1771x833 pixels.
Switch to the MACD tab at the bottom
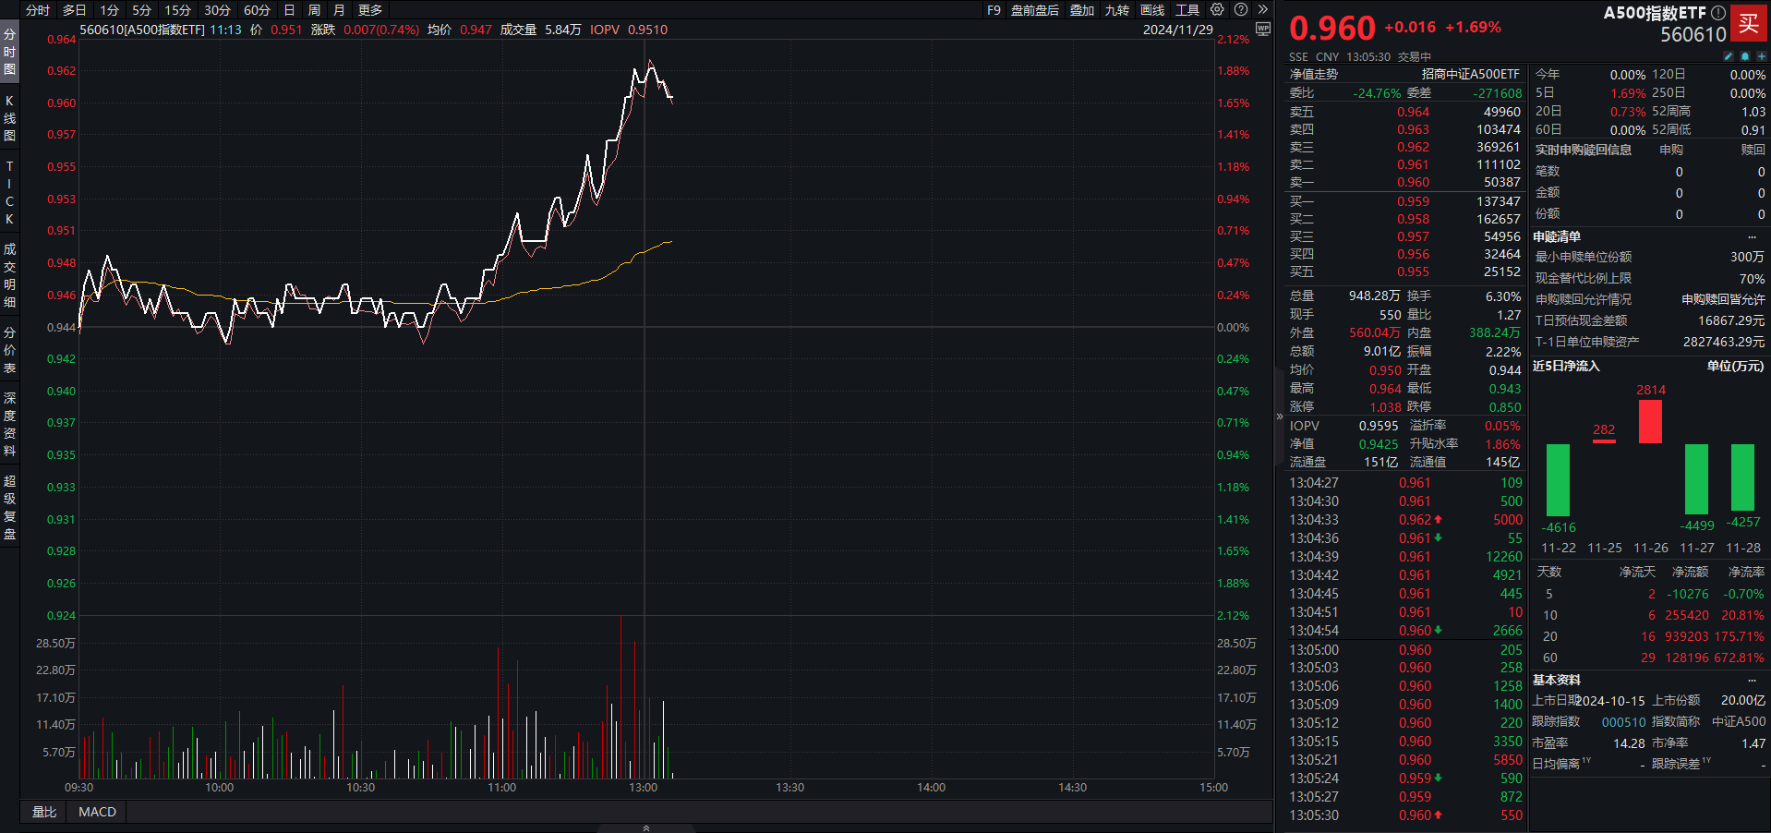point(95,811)
